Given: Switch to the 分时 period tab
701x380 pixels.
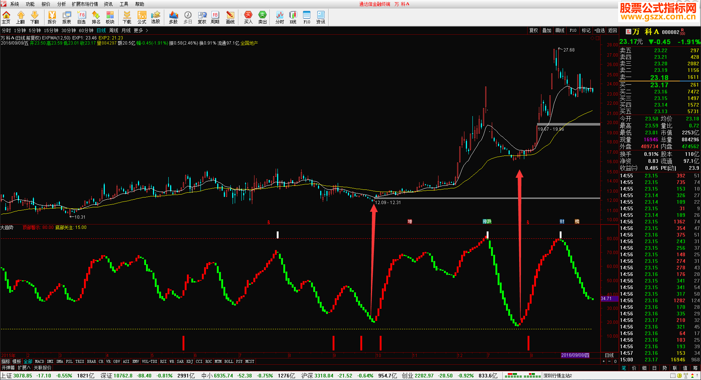Looking at the screenshot, I should [x=6, y=30].
